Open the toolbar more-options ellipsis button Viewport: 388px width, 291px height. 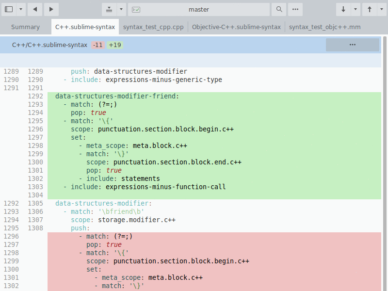[x=295, y=9]
